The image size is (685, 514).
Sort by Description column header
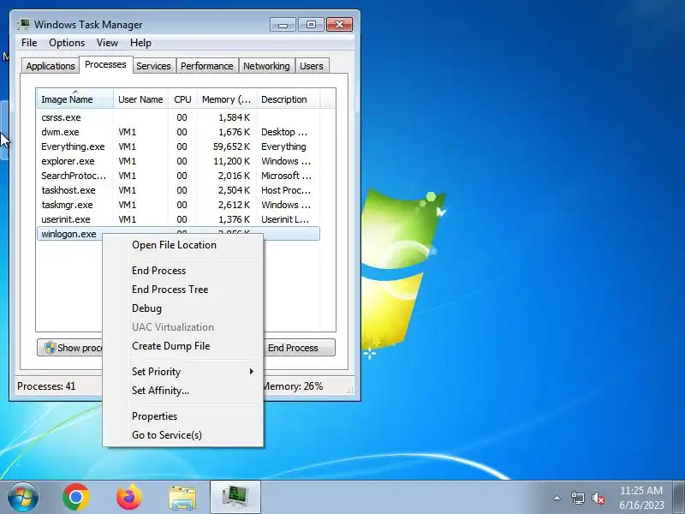pos(289,99)
